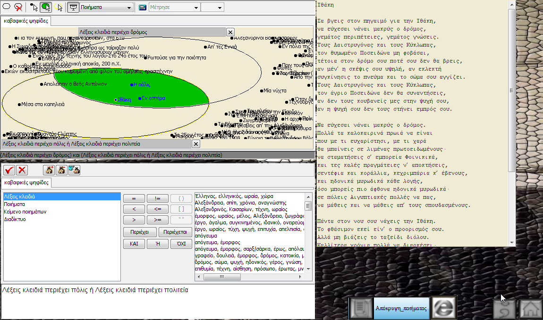This screenshot has height=320, width=543.
Task: Click the money-bag with blue hand icon
Action: [x=75, y=170]
